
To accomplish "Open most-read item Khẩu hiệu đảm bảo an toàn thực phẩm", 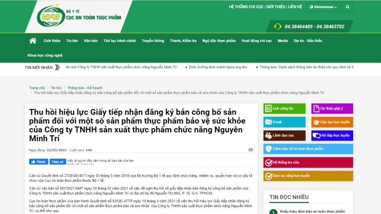I will pyautogui.click(x=312, y=211).
